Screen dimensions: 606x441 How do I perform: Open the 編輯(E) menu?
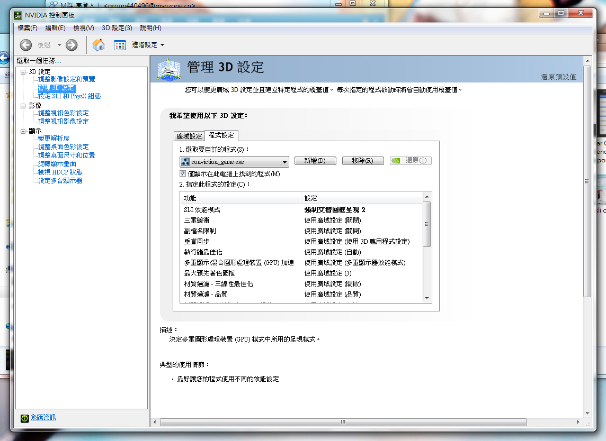coord(55,28)
